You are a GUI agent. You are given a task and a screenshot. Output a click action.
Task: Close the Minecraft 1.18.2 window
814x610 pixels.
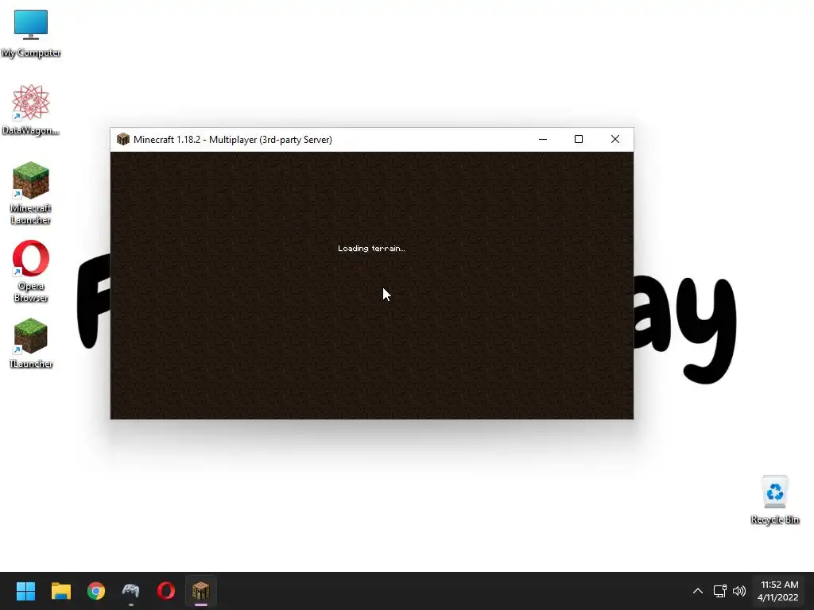(x=615, y=139)
